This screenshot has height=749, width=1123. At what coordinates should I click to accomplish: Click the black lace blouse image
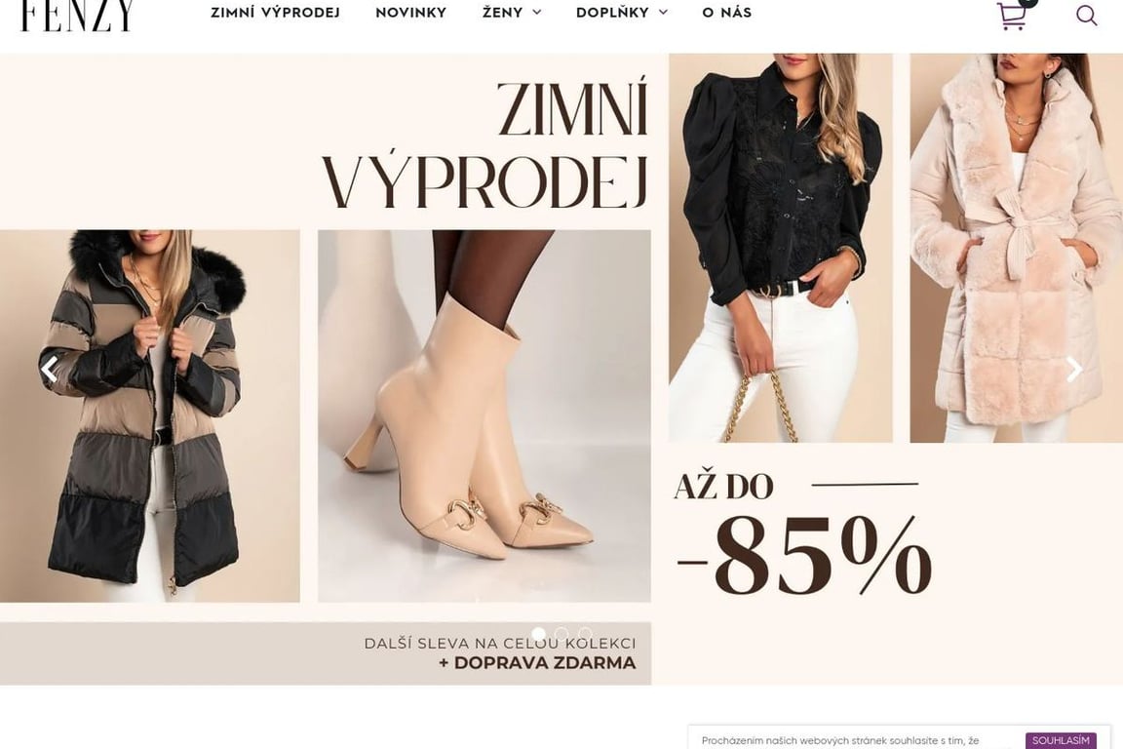(x=781, y=248)
